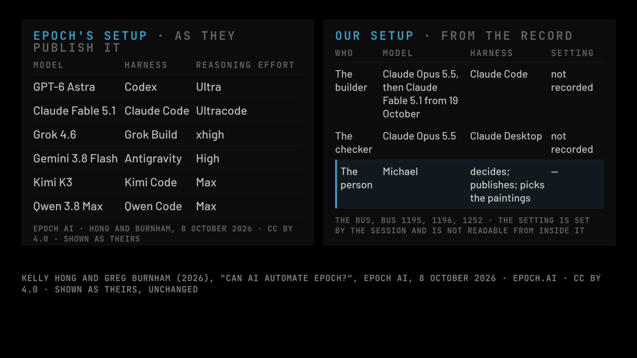This screenshot has height=358, width=637.
Task: Select the 'Kimi K3' model cell
Action: [53, 182]
